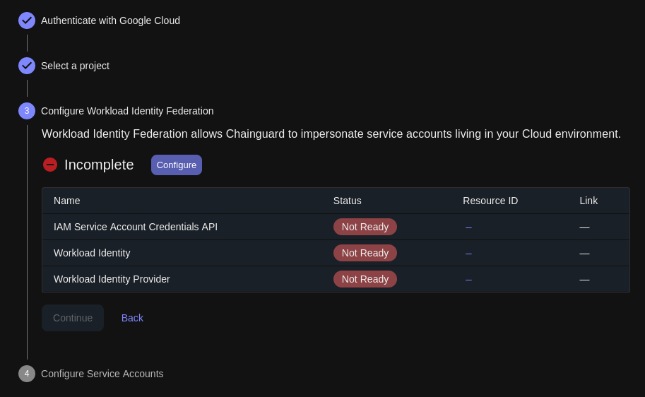Open the Authenticate with Google Cloud step
Viewport: 645px width, 397px height.
click(110, 20)
